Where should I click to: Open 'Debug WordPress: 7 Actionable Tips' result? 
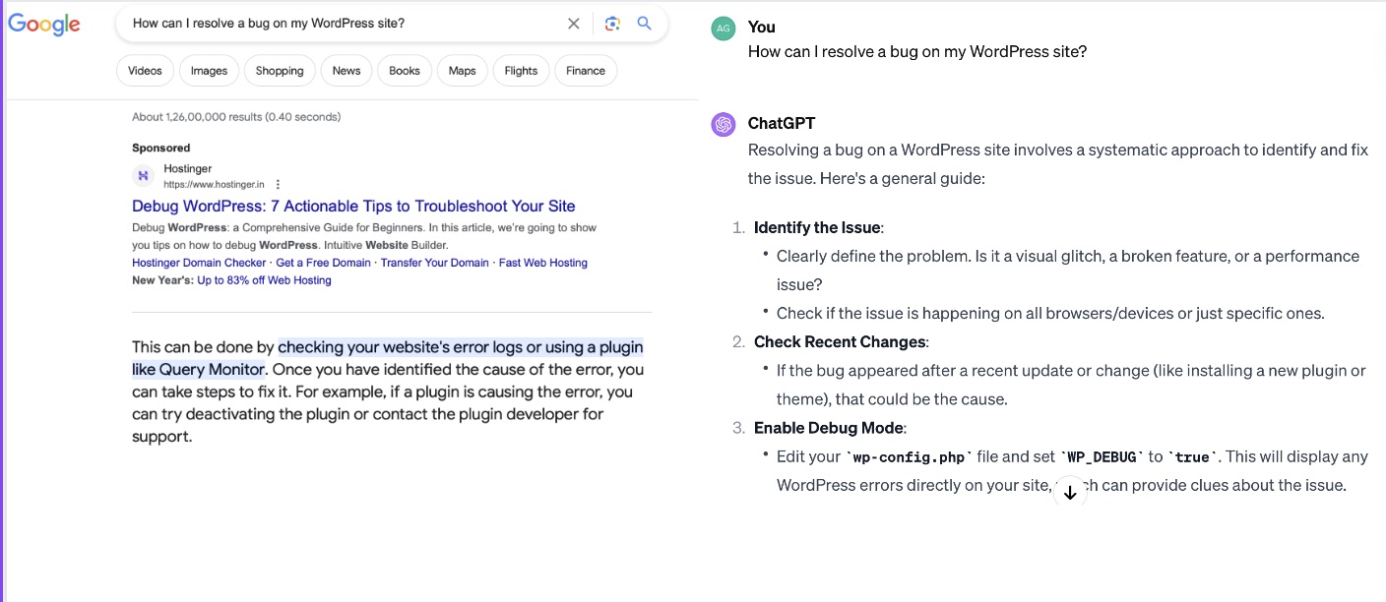click(x=353, y=206)
